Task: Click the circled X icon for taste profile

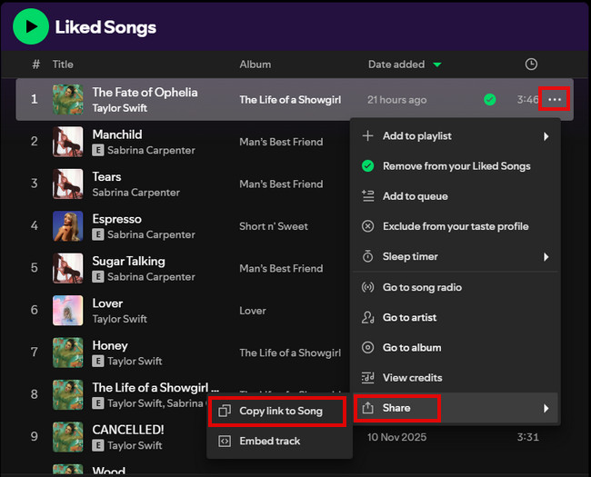Action: pos(368,226)
